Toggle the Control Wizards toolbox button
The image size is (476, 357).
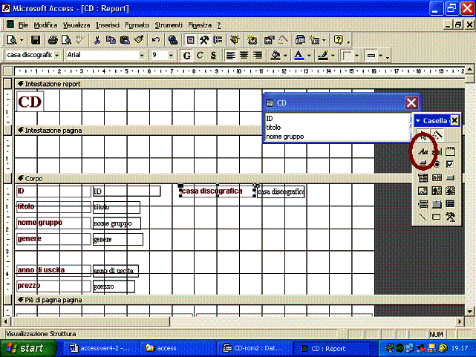(437, 134)
